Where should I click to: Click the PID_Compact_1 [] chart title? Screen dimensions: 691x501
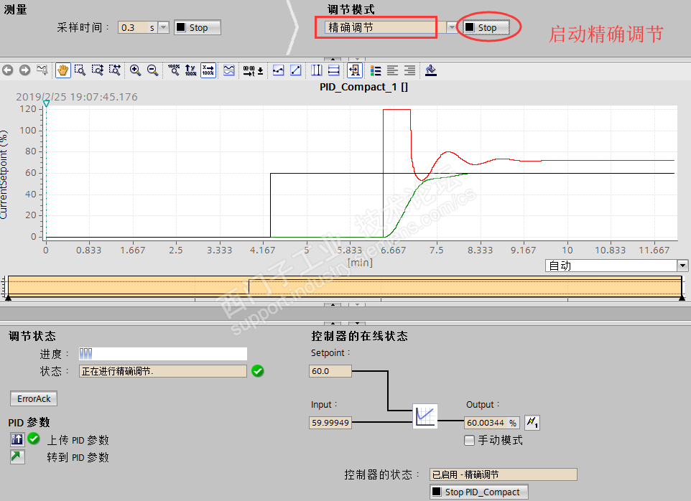point(363,87)
